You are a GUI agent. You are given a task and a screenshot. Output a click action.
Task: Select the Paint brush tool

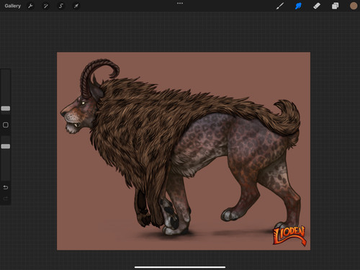pyautogui.click(x=280, y=6)
